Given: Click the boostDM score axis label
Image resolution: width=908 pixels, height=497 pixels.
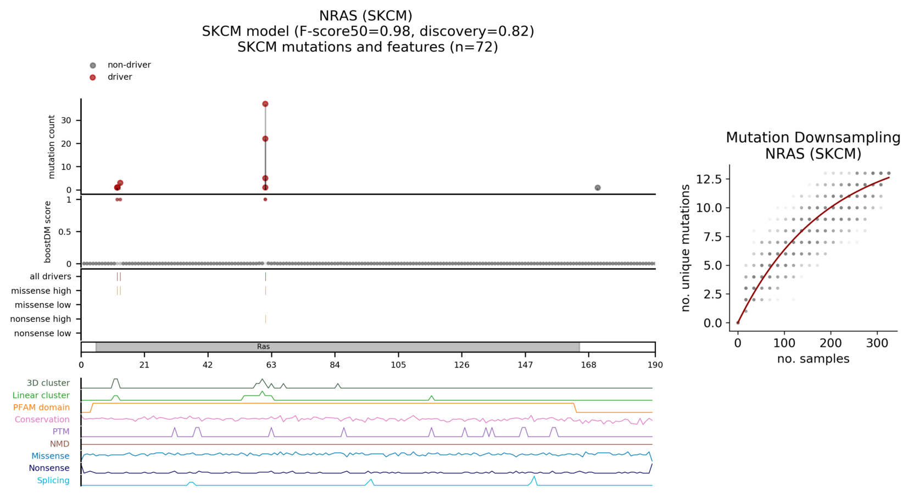Looking at the screenshot, I should click(x=48, y=232).
